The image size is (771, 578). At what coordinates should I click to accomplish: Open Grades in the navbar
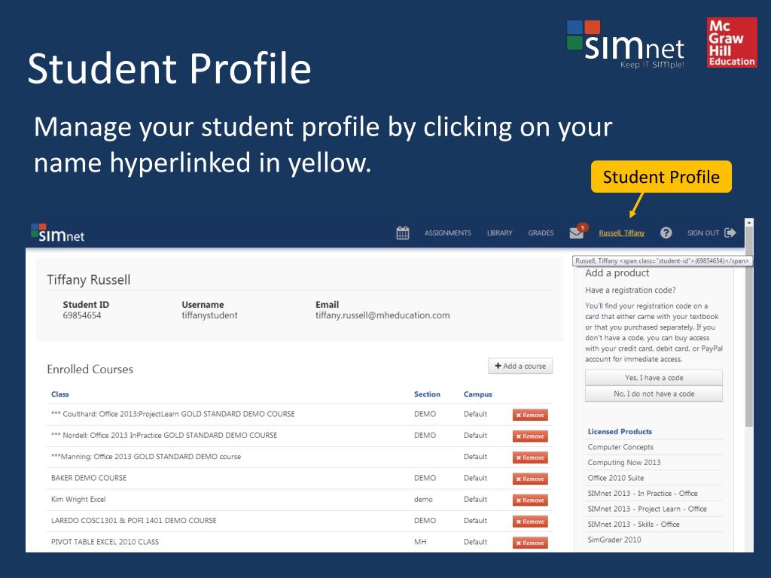(541, 233)
